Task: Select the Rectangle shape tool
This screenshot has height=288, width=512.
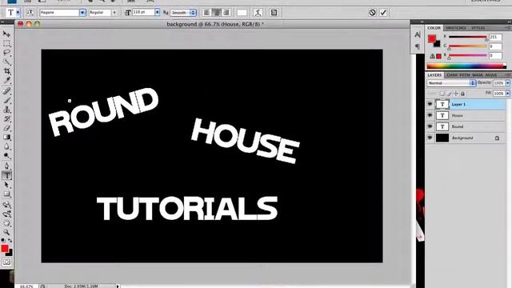Action: pos(6,194)
